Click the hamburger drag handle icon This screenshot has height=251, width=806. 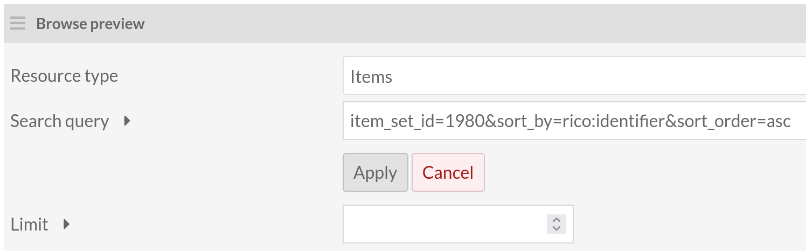(18, 24)
